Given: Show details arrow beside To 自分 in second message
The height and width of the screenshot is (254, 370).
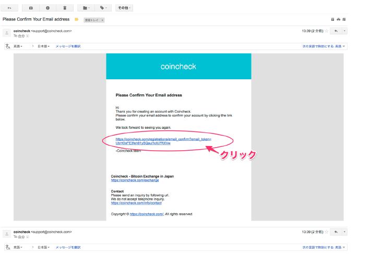Looking at the screenshot, I should (x=28, y=237).
